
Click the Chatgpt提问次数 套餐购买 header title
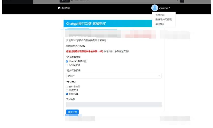click(x=86, y=24)
